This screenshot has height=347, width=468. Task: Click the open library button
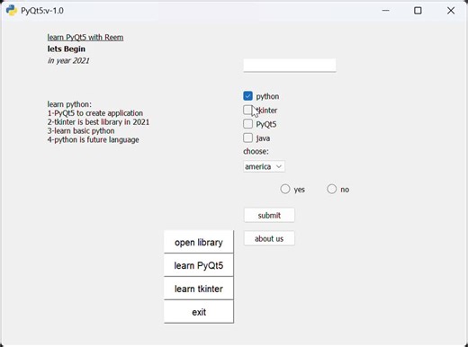(x=199, y=242)
